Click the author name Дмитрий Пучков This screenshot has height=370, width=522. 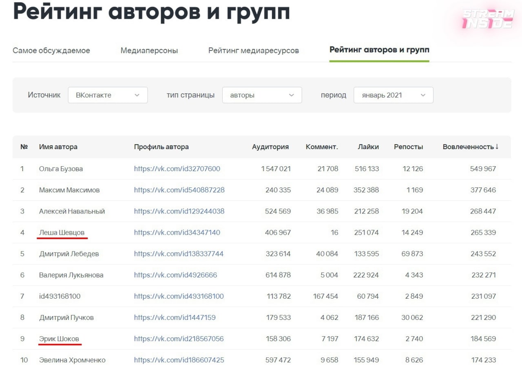point(66,317)
